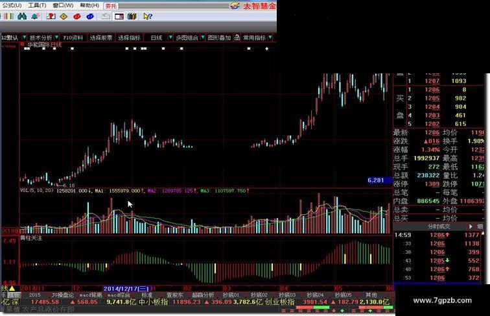Select the 抄底01 indicator tab
The image size is (490, 316).
pyautogui.click(x=231, y=295)
